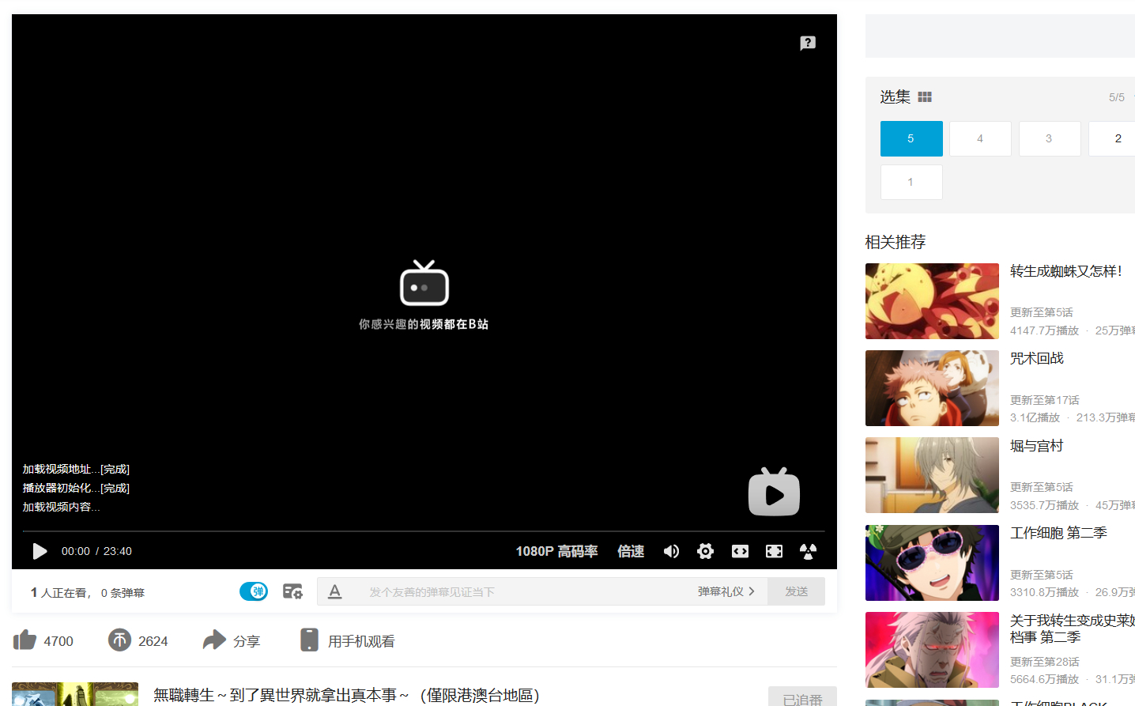1135x706 pixels.
Task: Open the 堀与宫村 title link
Action: click(x=1037, y=446)
